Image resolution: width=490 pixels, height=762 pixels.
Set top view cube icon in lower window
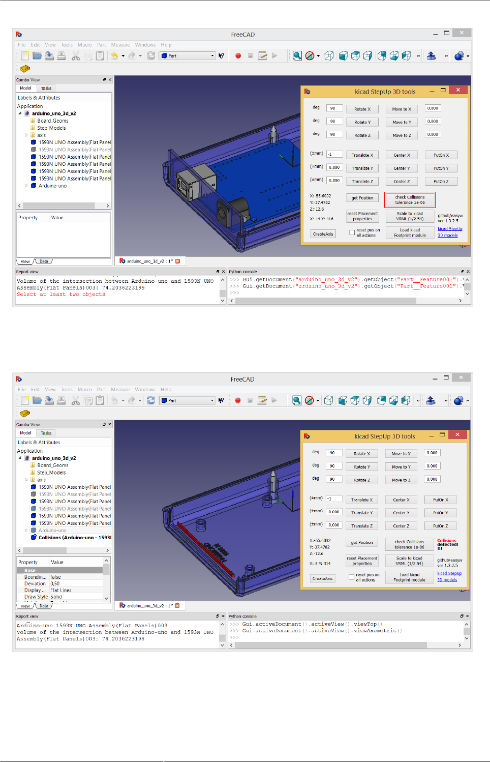(355, 400)
